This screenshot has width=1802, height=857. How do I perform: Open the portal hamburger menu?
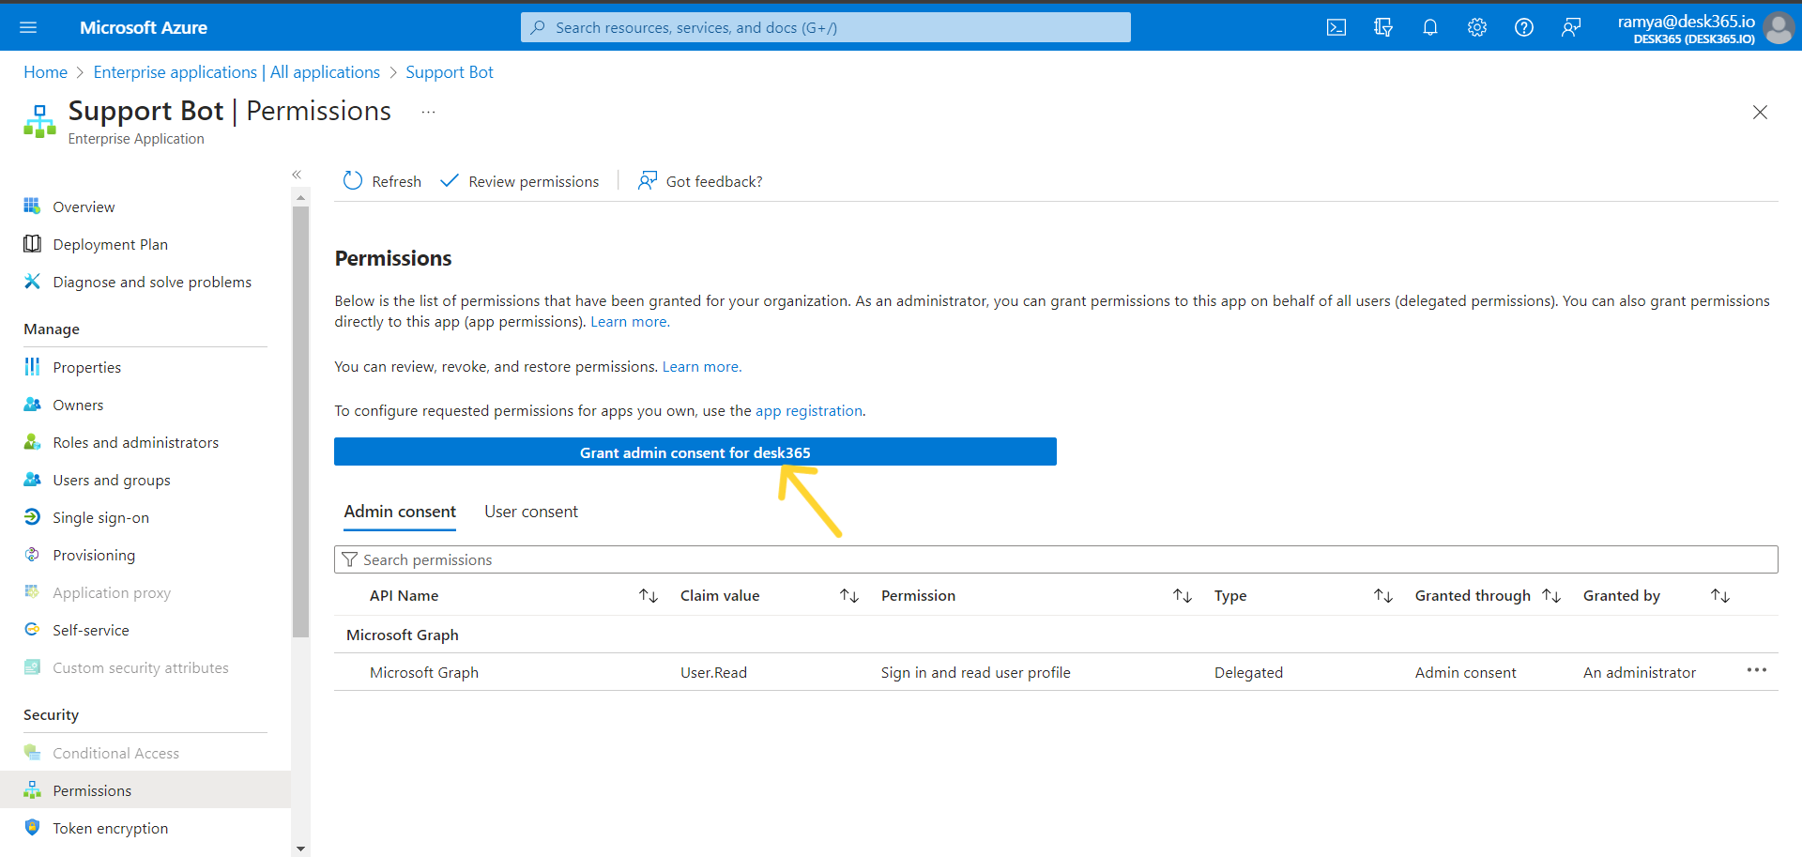pos(29,26)
